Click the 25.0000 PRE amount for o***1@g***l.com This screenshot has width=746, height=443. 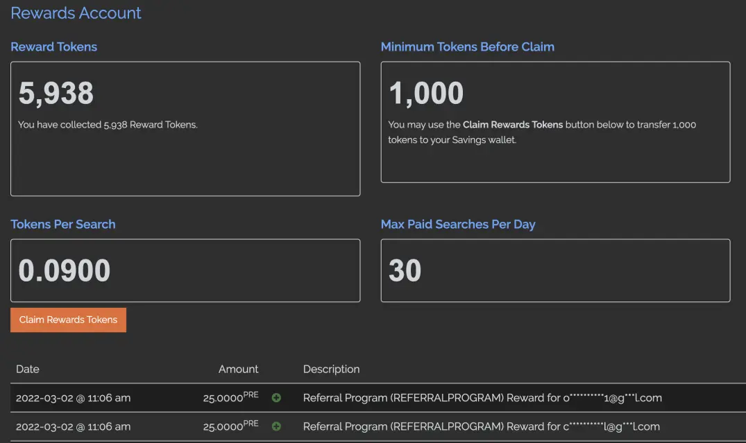tap(231, 397)
